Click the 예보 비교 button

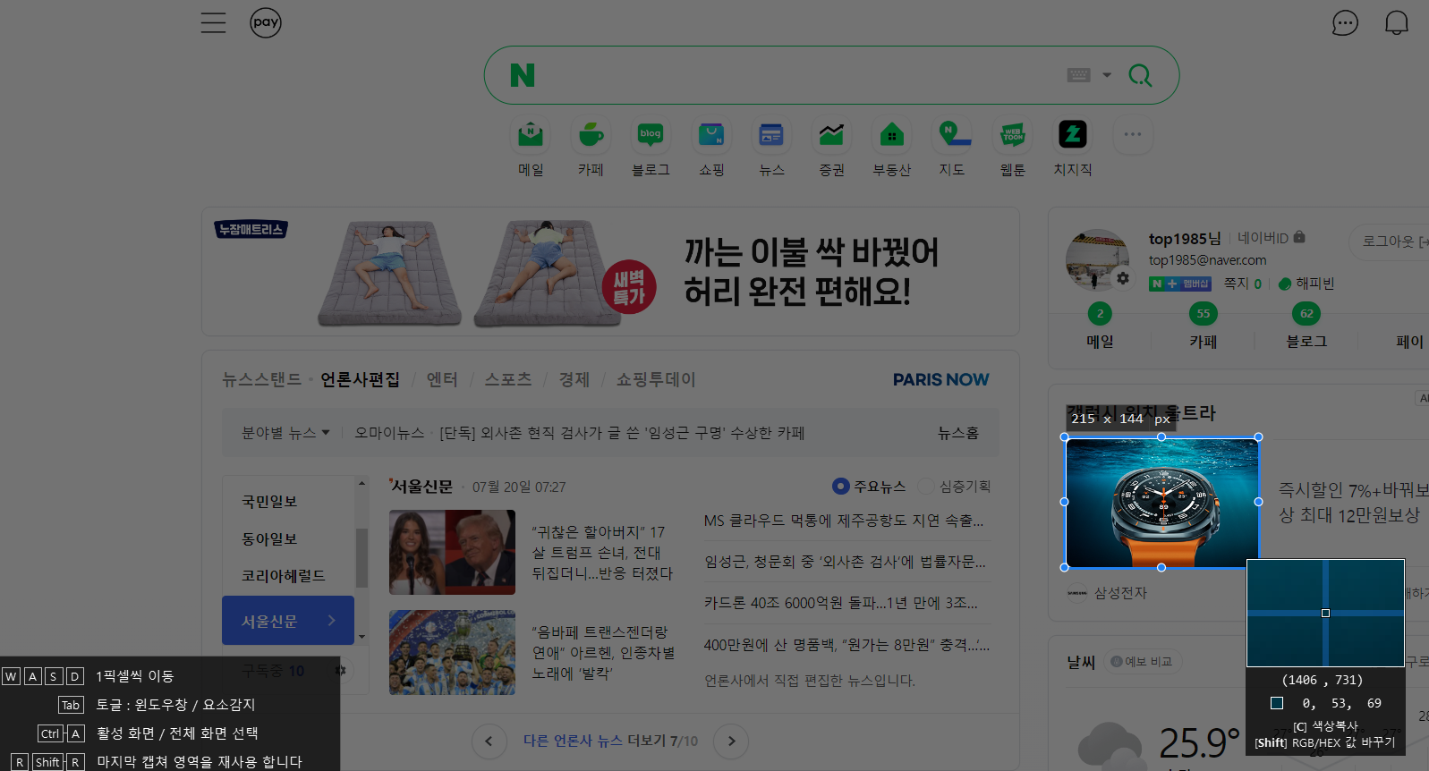pos(1142,662)
